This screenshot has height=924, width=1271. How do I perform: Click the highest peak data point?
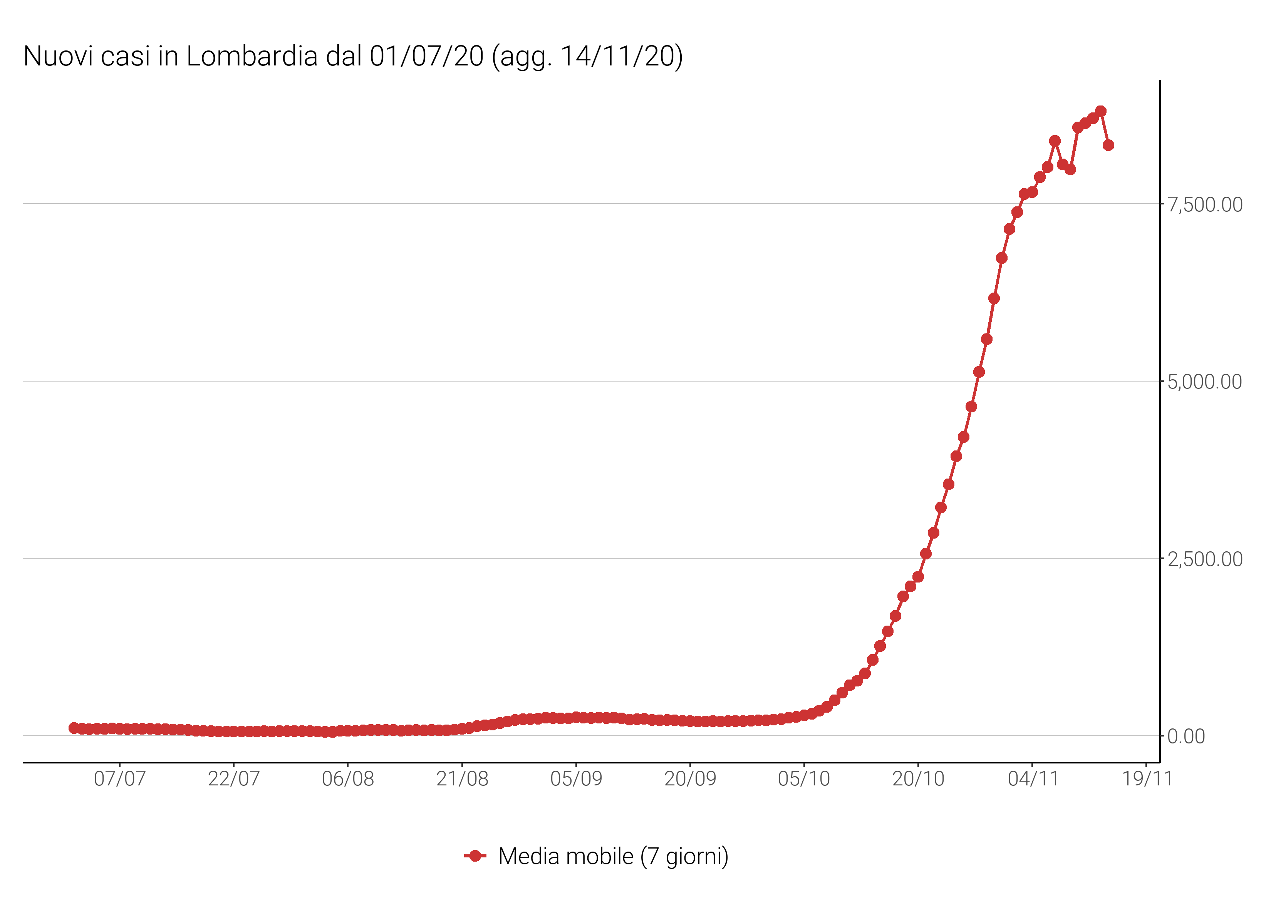tap(1101, 112)
